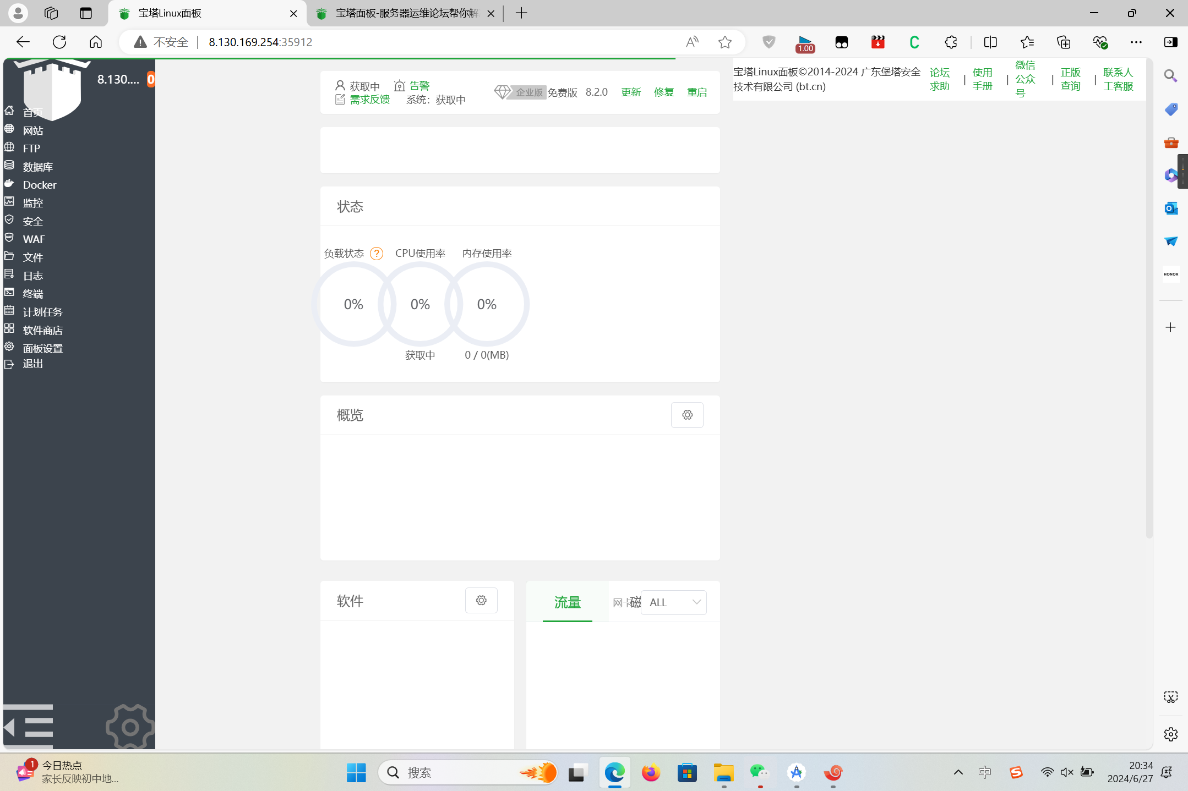Switch to the 宝塔面板-服务器运维论坛 tab
The width and height of the screenshot is (1188, 791).
pyautogui.click(x=405, y=13)
